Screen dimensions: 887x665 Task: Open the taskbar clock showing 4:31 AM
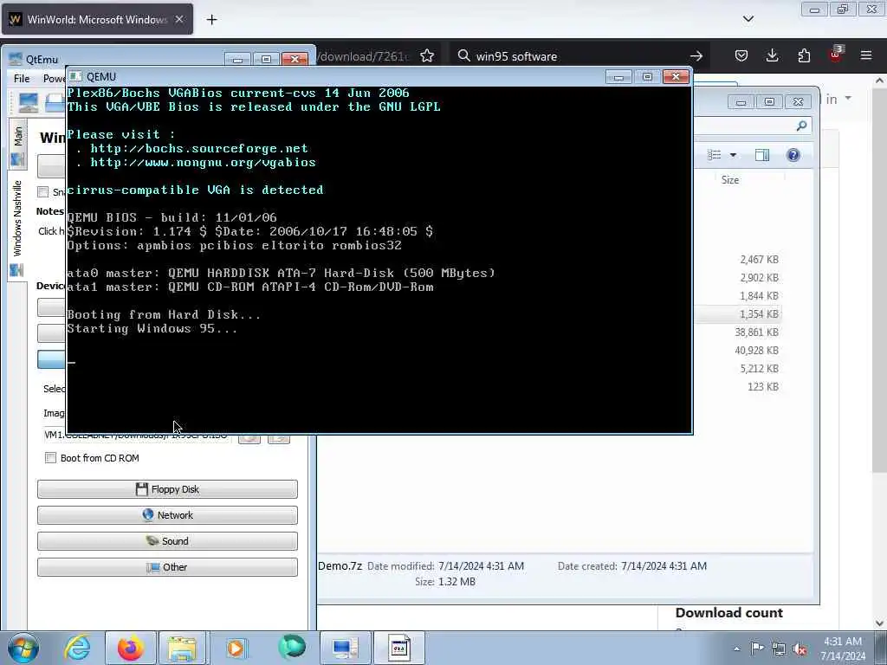point(843,649)
